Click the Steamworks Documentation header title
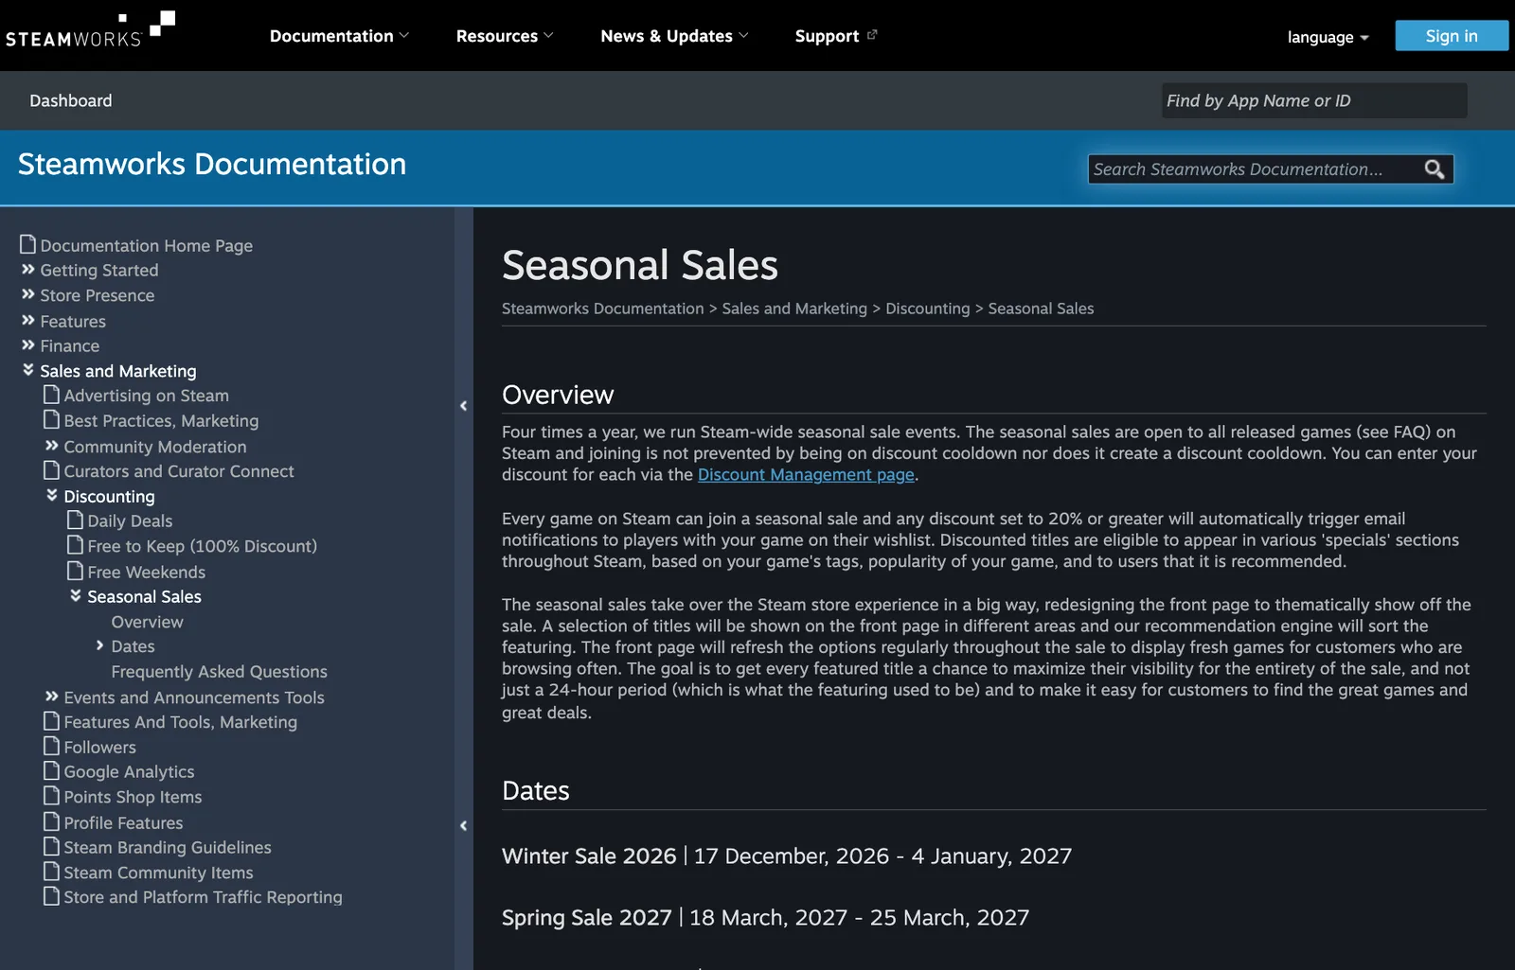This screenshot has height=970, width=1515. click(212, 164)
